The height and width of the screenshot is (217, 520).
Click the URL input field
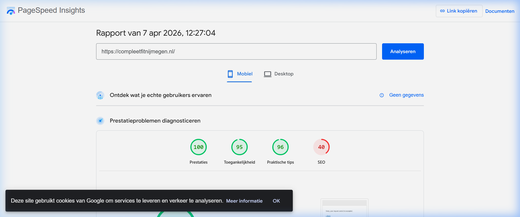point(236,51)
